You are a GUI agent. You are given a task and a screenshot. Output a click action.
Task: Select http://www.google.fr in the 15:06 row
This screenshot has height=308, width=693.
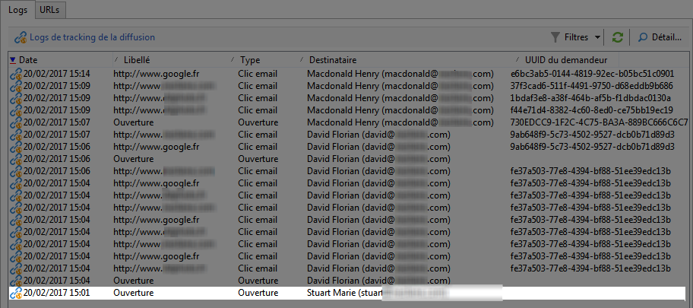(x=157, y=147)
